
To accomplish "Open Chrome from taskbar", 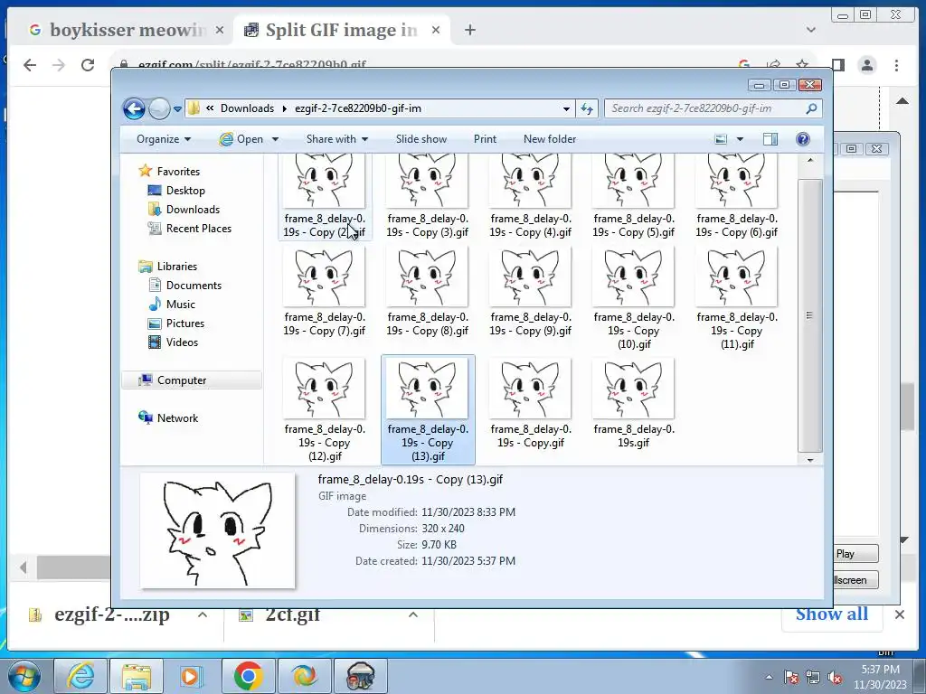I will pos(248,676).
